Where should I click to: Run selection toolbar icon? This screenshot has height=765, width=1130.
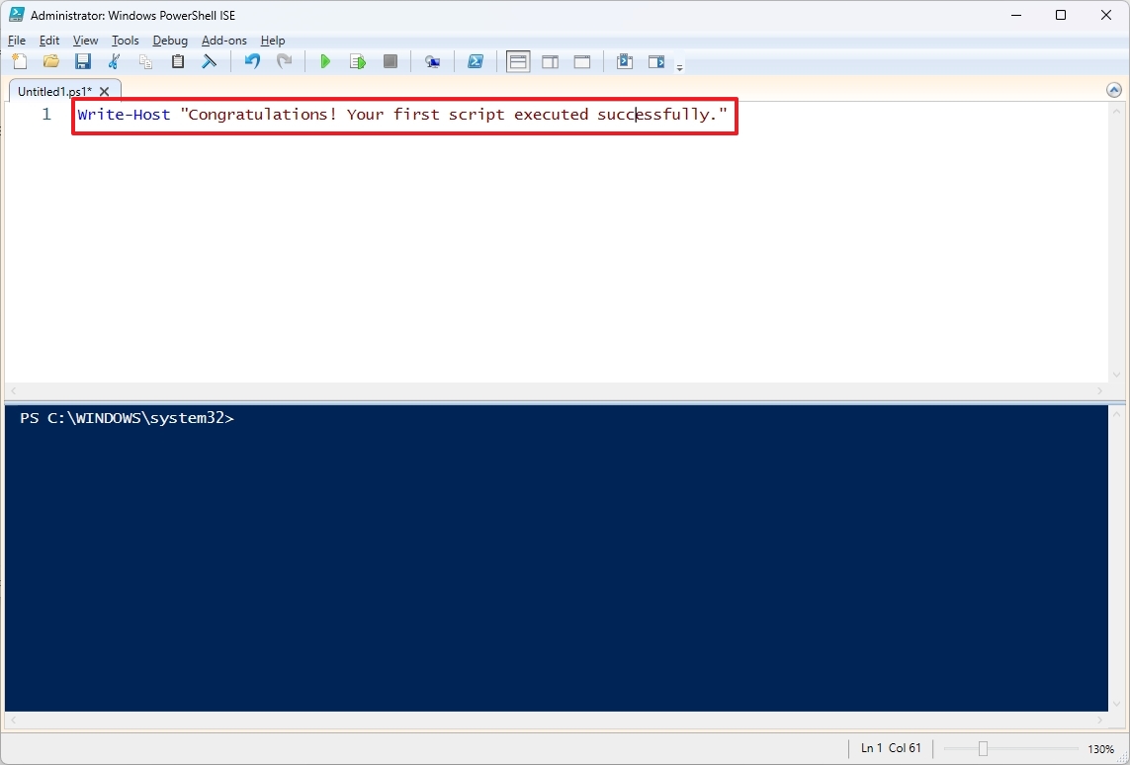tap(358, 62)
